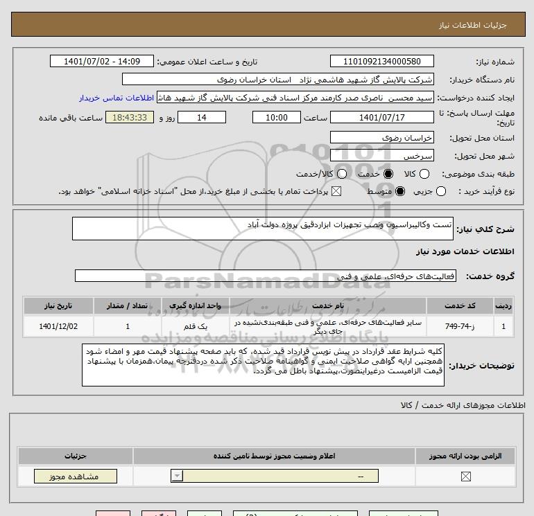Click the نام خدمت column header

(328, 305)
